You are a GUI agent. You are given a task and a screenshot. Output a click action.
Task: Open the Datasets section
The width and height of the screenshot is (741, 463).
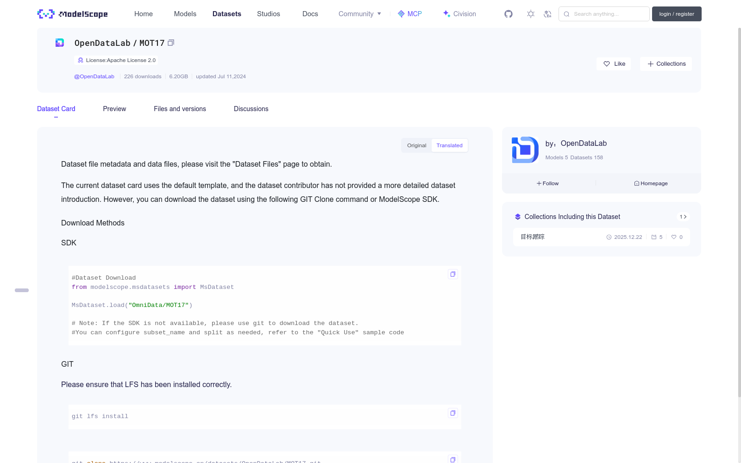(227, 14)
